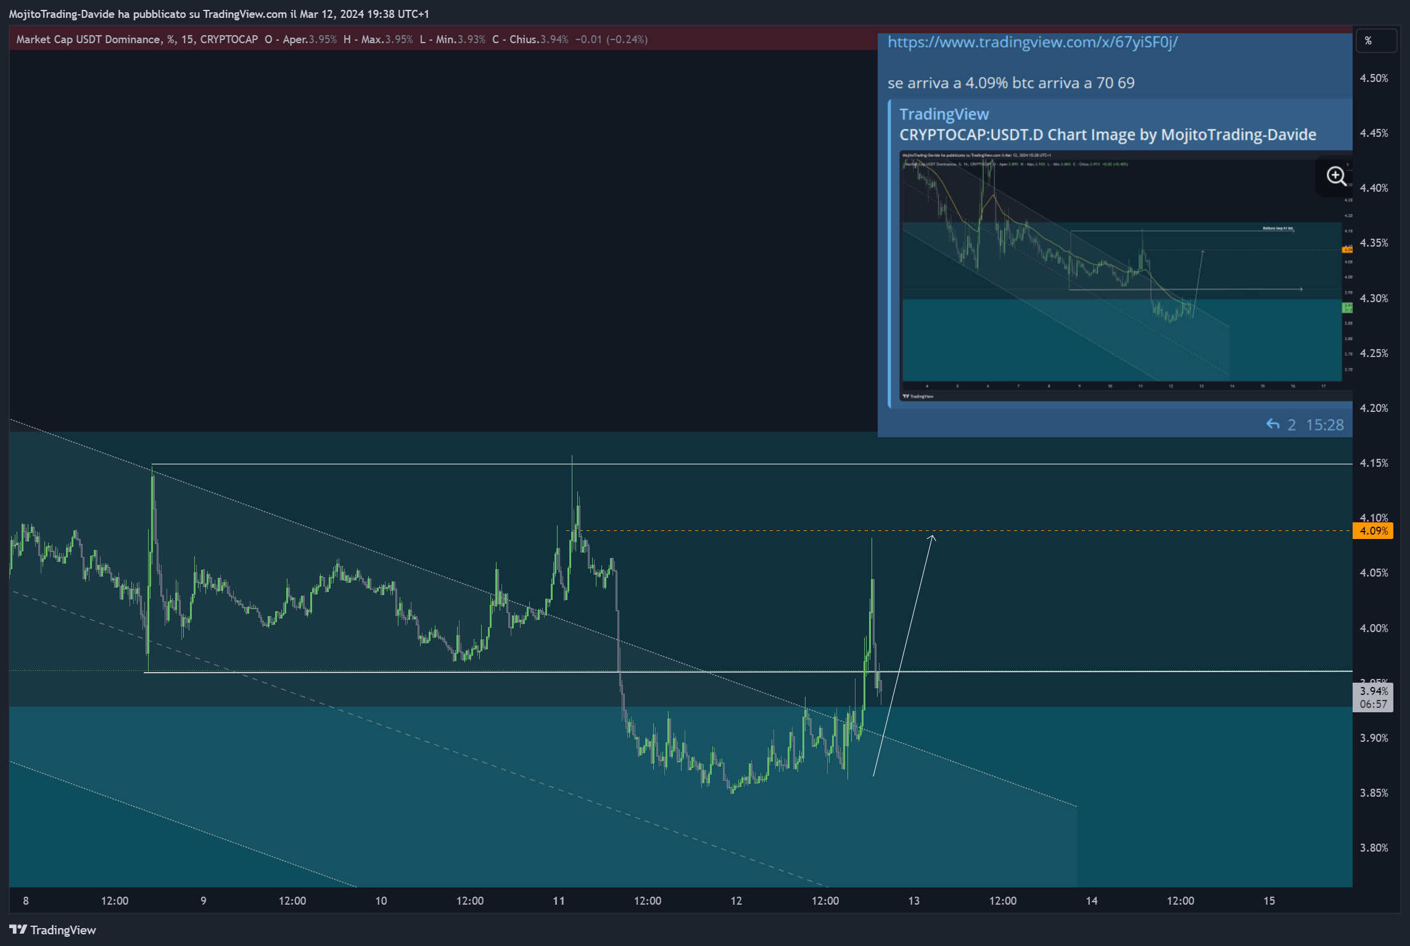The image size is (1410, 946).
Task: Click the orange 4.09% price label
Action: pos(1373,530)
